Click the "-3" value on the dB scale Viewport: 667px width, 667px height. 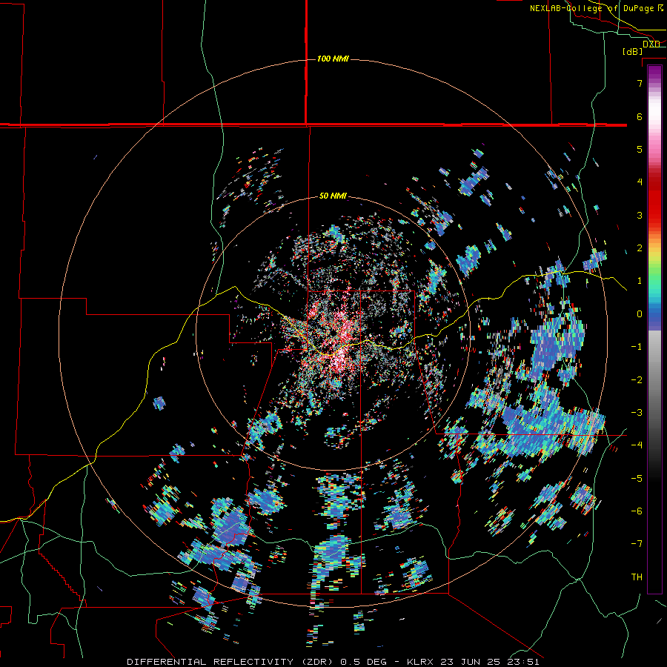637,413
